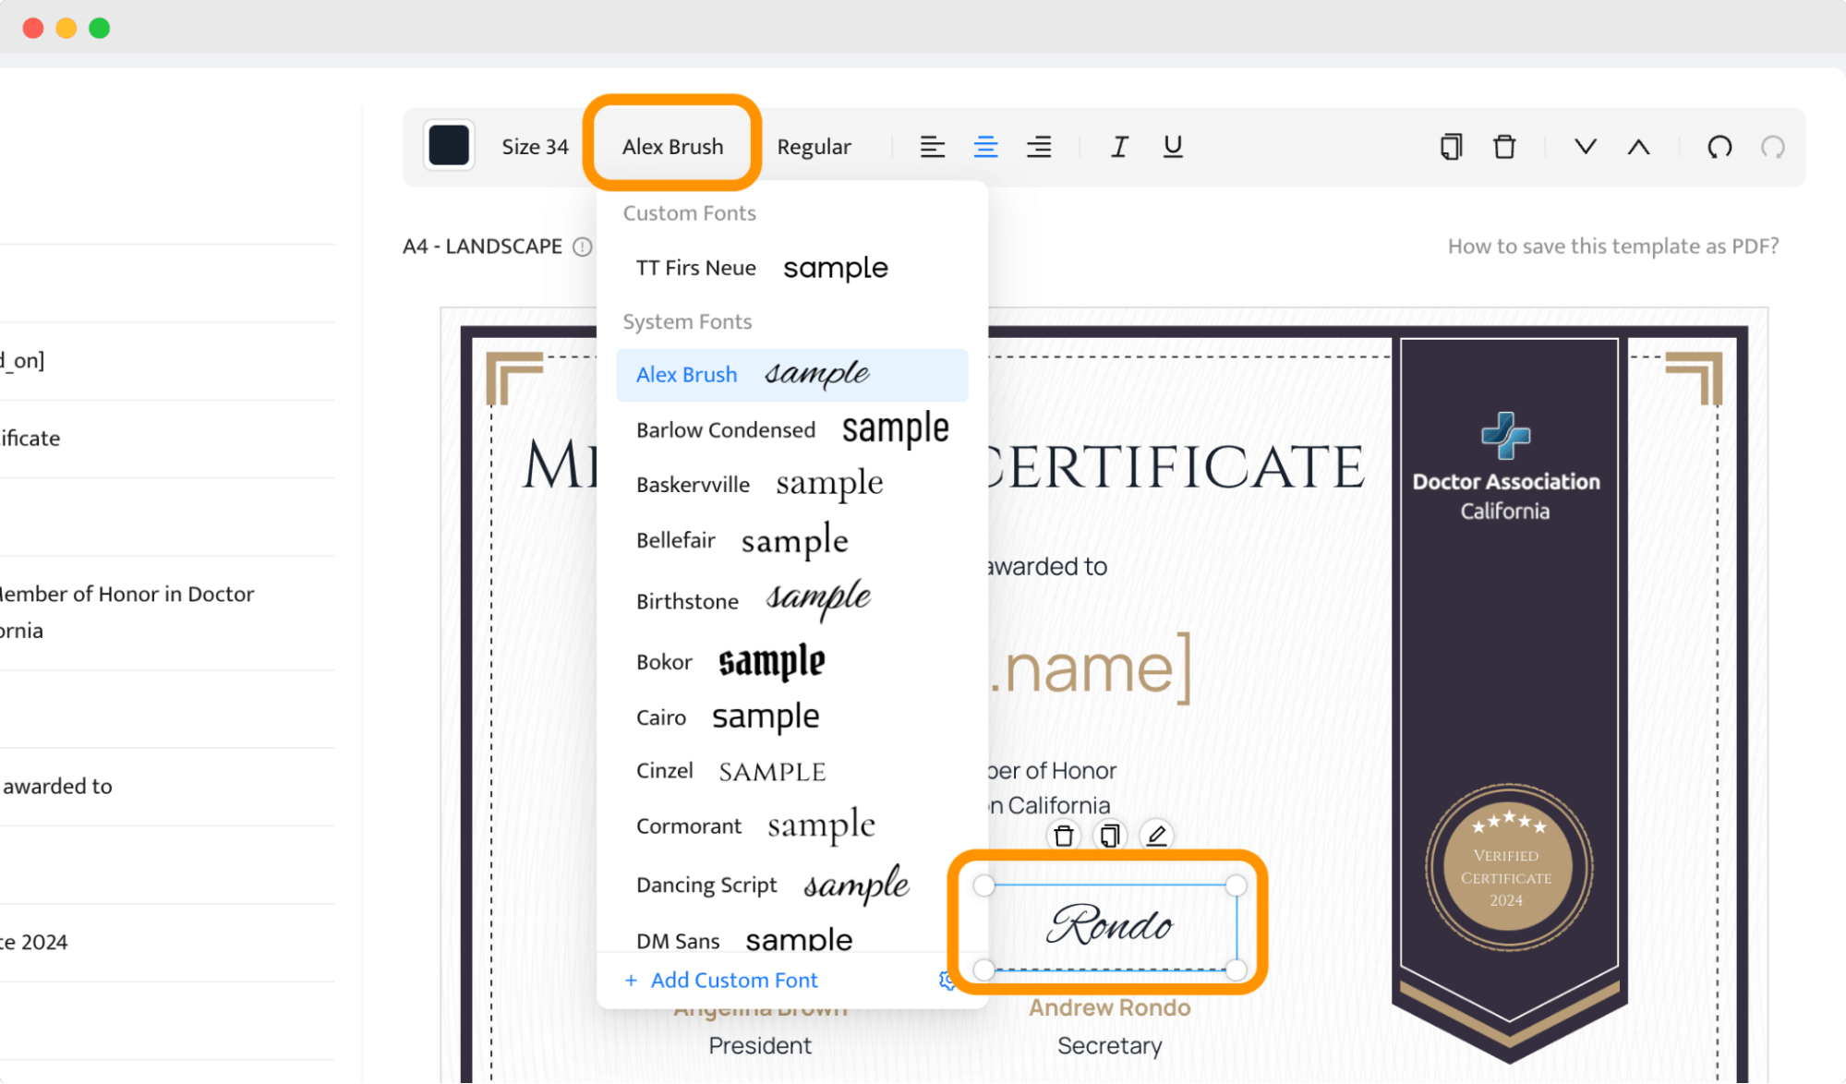The width and height of the screenshot is (1846, 1084).
Task: Click the Secretary title text
Action: pyautogui.click(x=1110, y=1046)
